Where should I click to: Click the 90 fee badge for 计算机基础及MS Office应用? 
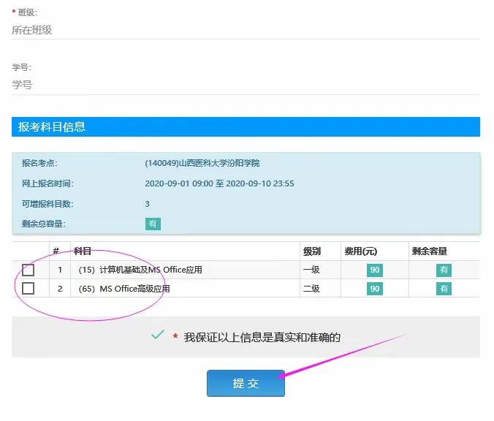[375, 270]
